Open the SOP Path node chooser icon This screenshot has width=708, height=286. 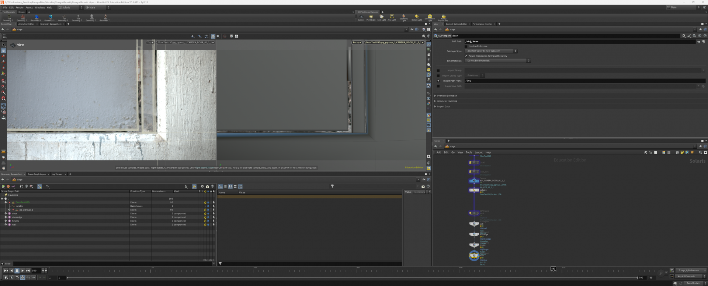tap(703, 42)
